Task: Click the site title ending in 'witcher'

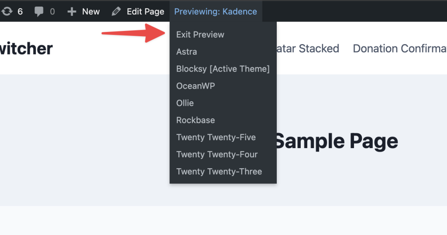Action: [x=26, y=48]
